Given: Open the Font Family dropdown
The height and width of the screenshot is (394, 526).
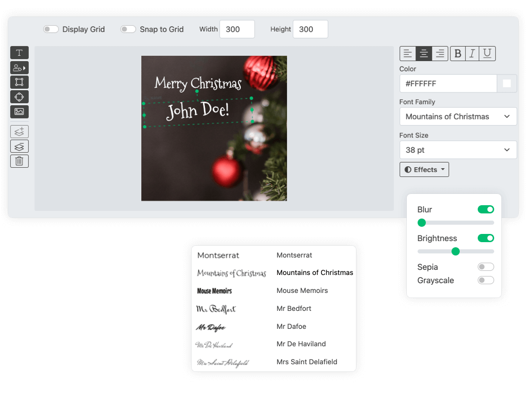Looking at the screenshot, I should pyautogui.click(x=458, y=116).
